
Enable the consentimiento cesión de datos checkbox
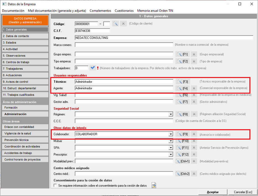click(x=55, y=186)
